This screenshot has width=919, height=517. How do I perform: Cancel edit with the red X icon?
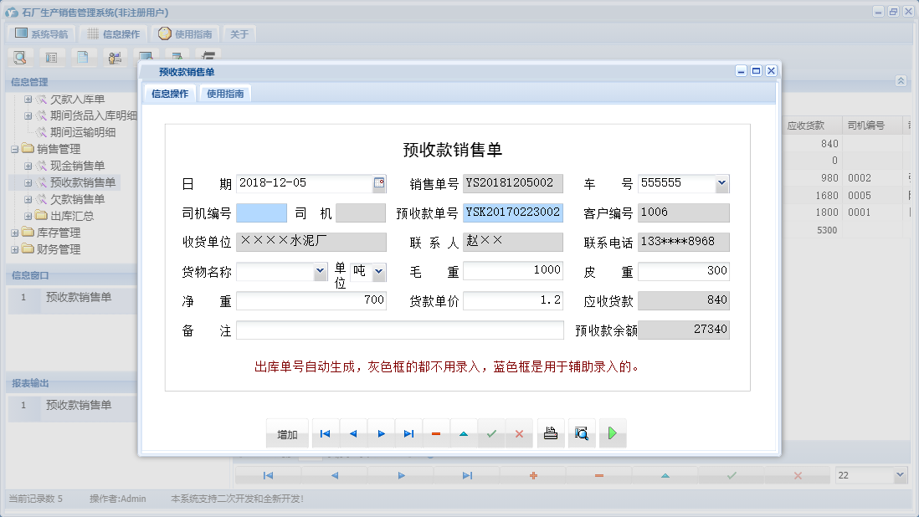tap(519, 434)
